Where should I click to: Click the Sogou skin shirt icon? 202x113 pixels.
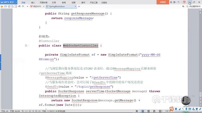point(197,109)
